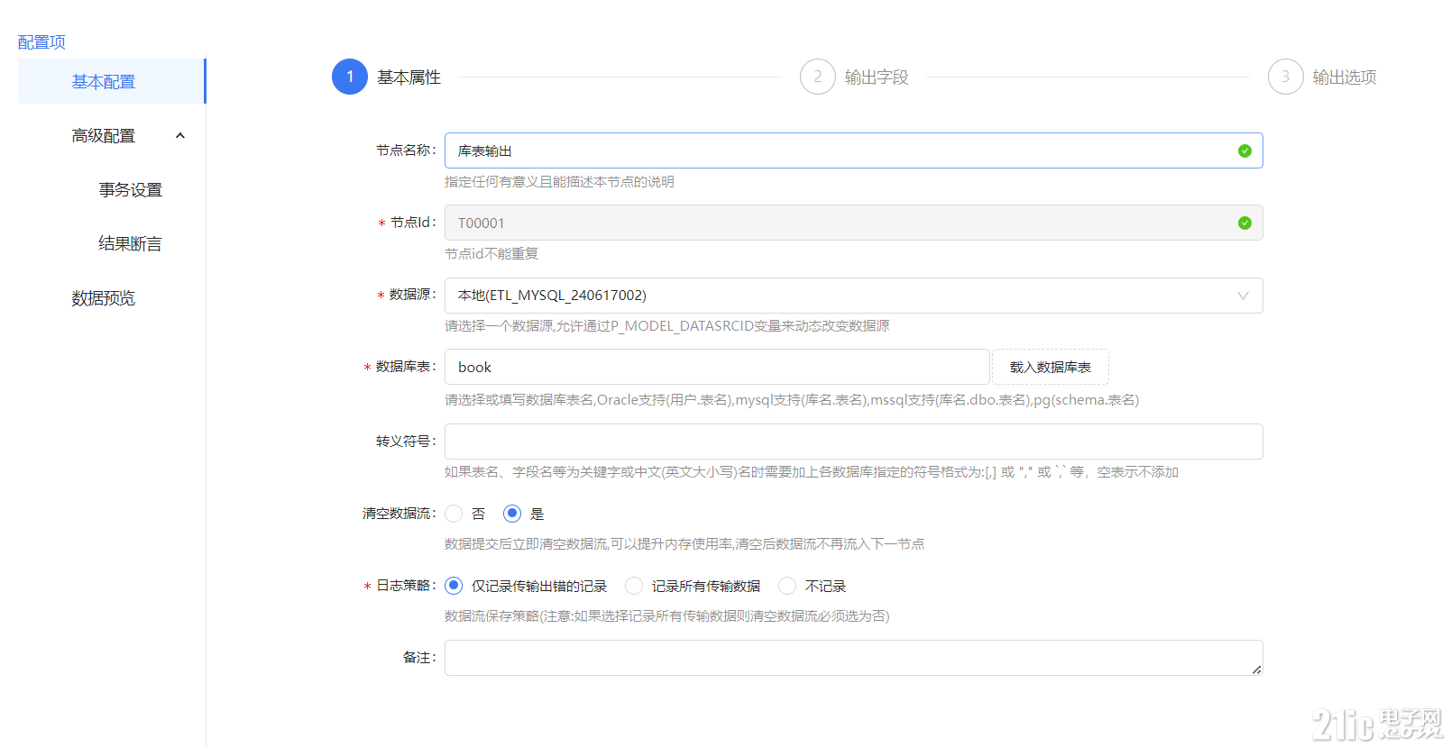
Task: Focus the 数据库表 input containing book
Action: (x=717, y=367)
